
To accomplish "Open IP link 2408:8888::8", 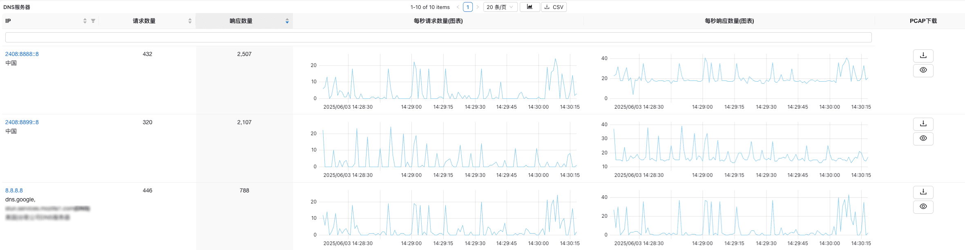I will point(22,54).
